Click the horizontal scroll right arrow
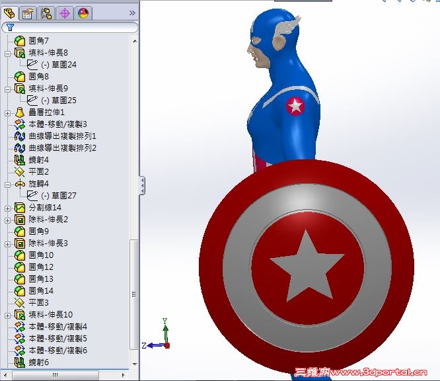Viewport: 440px width, 381px height. [x=123, y=375]
